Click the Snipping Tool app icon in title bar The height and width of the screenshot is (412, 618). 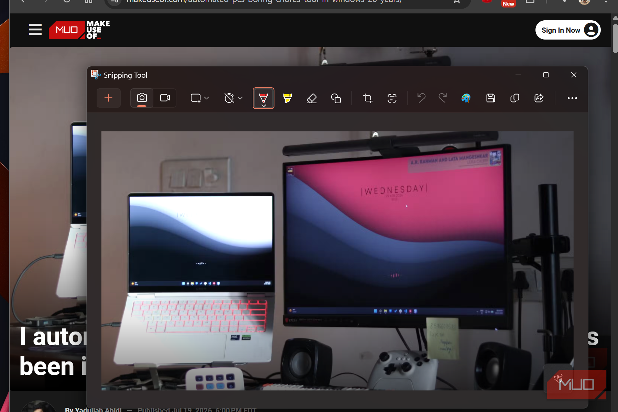tap(95, 75)
